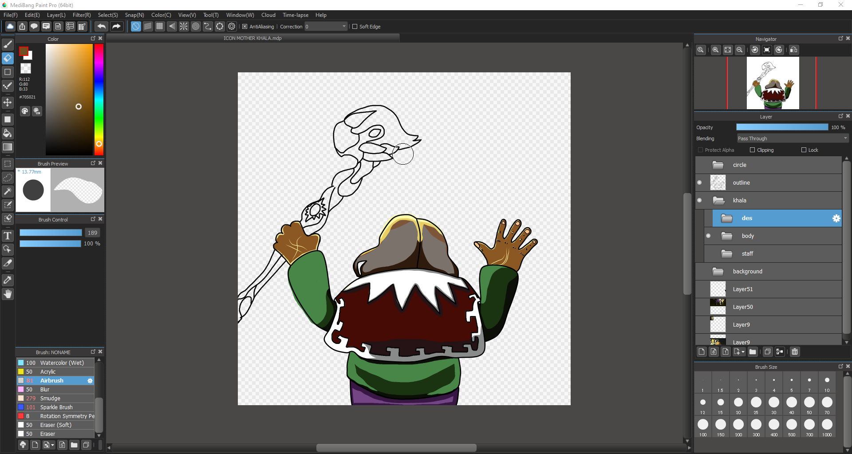Enable Lock checkbox in Layer panel

[804, 150]
